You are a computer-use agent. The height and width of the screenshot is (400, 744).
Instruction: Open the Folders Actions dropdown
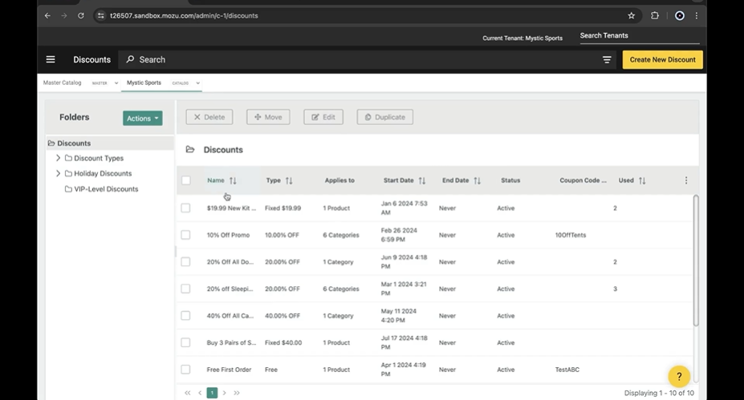142,119
